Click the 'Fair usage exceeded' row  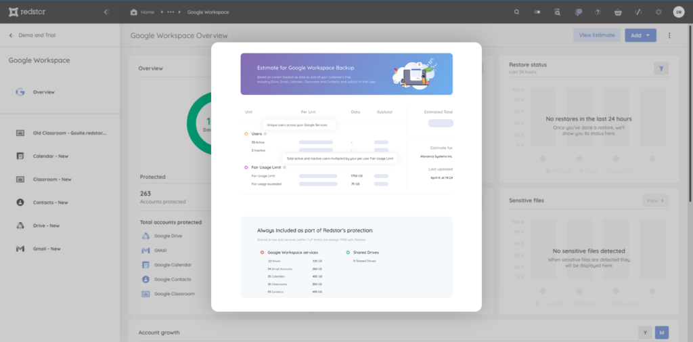coord(266,184)
